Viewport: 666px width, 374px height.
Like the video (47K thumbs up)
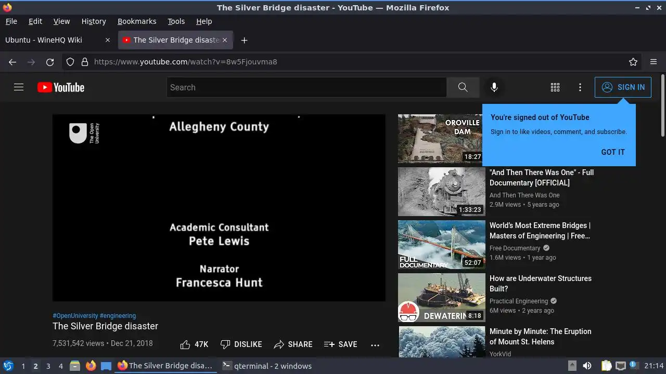(x=194, y=344)
